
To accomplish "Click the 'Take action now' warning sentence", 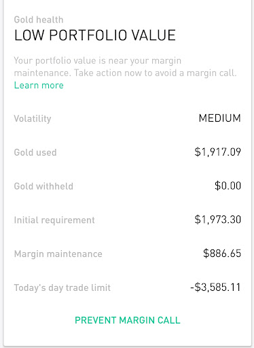I will [156, 73].
